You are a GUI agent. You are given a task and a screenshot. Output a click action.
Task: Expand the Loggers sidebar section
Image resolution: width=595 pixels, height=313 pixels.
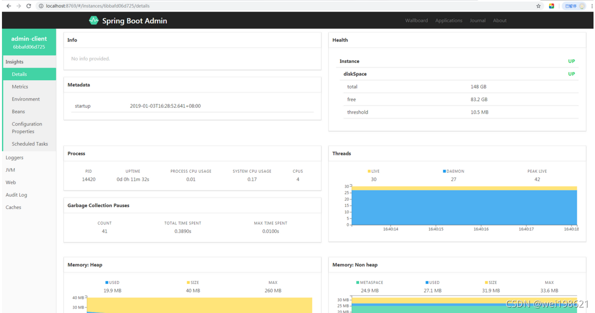point(29,157)
